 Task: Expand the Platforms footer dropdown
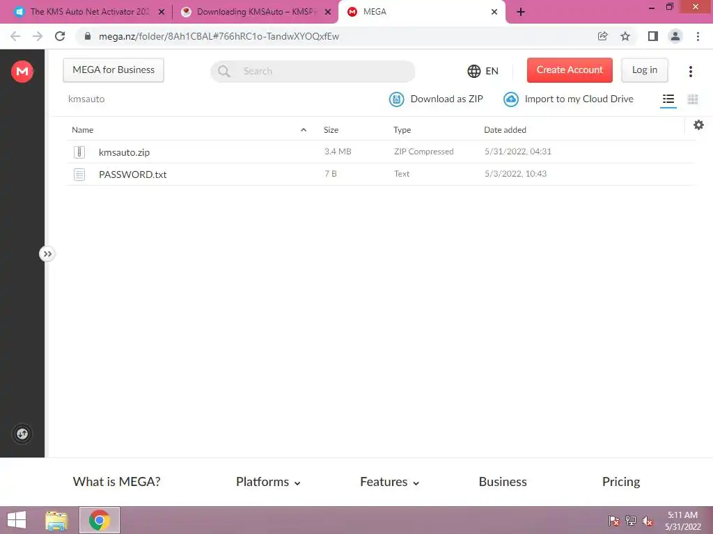(x=268, y=482)
